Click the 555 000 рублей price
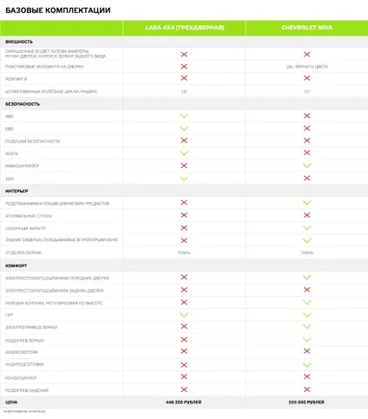Image resolution: width=368 pixels, height=419 pixels. coord(306,403)
